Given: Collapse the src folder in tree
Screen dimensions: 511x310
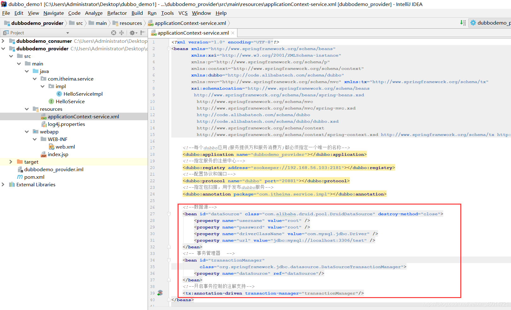Looking at the screenshot, I should tap(11, 56).
